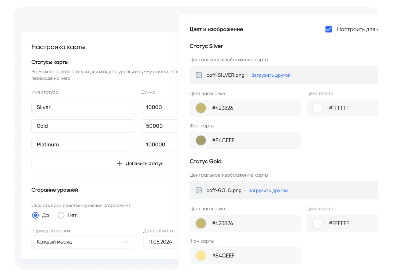The image size is (393, 276).
Task: Click the plus icon in Добавить статус
Action: click(119, 163)
